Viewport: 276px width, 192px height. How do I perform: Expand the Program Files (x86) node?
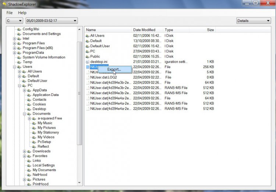15,48
